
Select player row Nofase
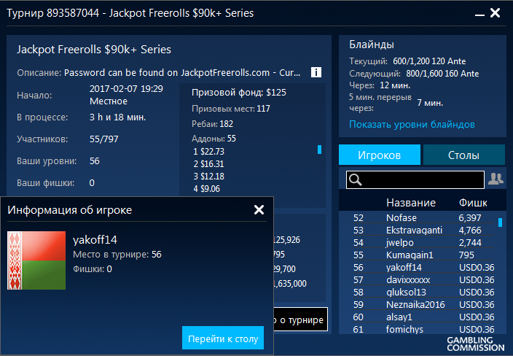point(423,218)
